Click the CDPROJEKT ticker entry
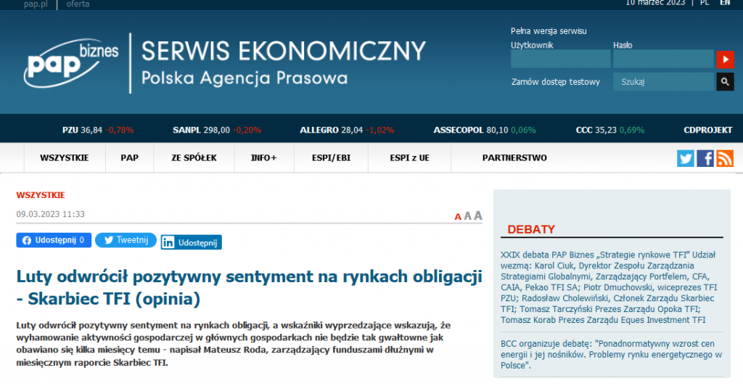 pos(708,130)
